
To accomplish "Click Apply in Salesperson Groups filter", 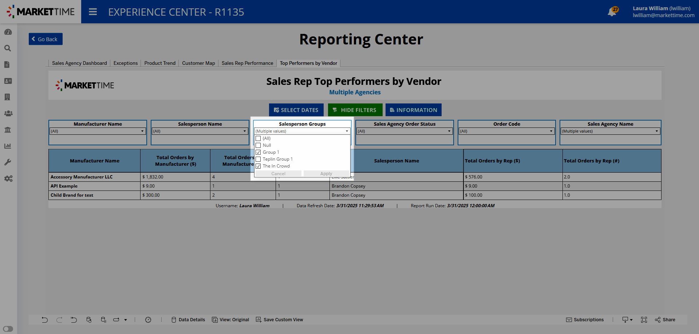I will 326,174.
